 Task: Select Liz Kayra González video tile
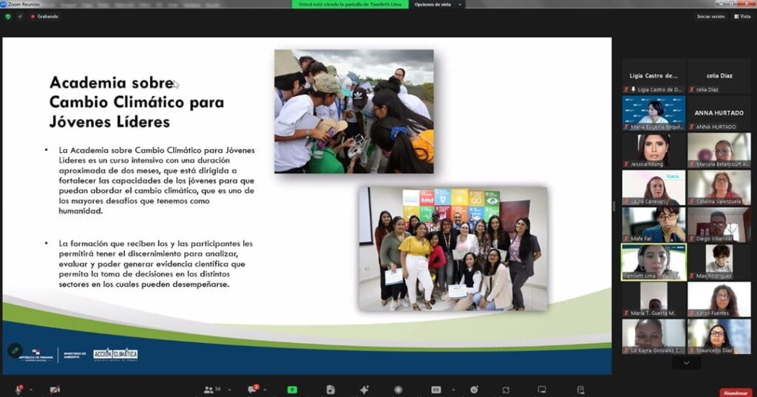(654, 336)
